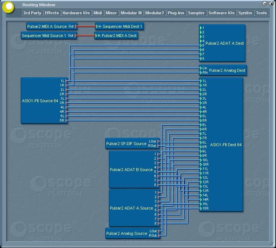The height and width of the screenshot is (248, 276).
Task: Click Out port of Pulsar2 MIDI A Source
Action: pyautogui.click(x=75, y=26)
